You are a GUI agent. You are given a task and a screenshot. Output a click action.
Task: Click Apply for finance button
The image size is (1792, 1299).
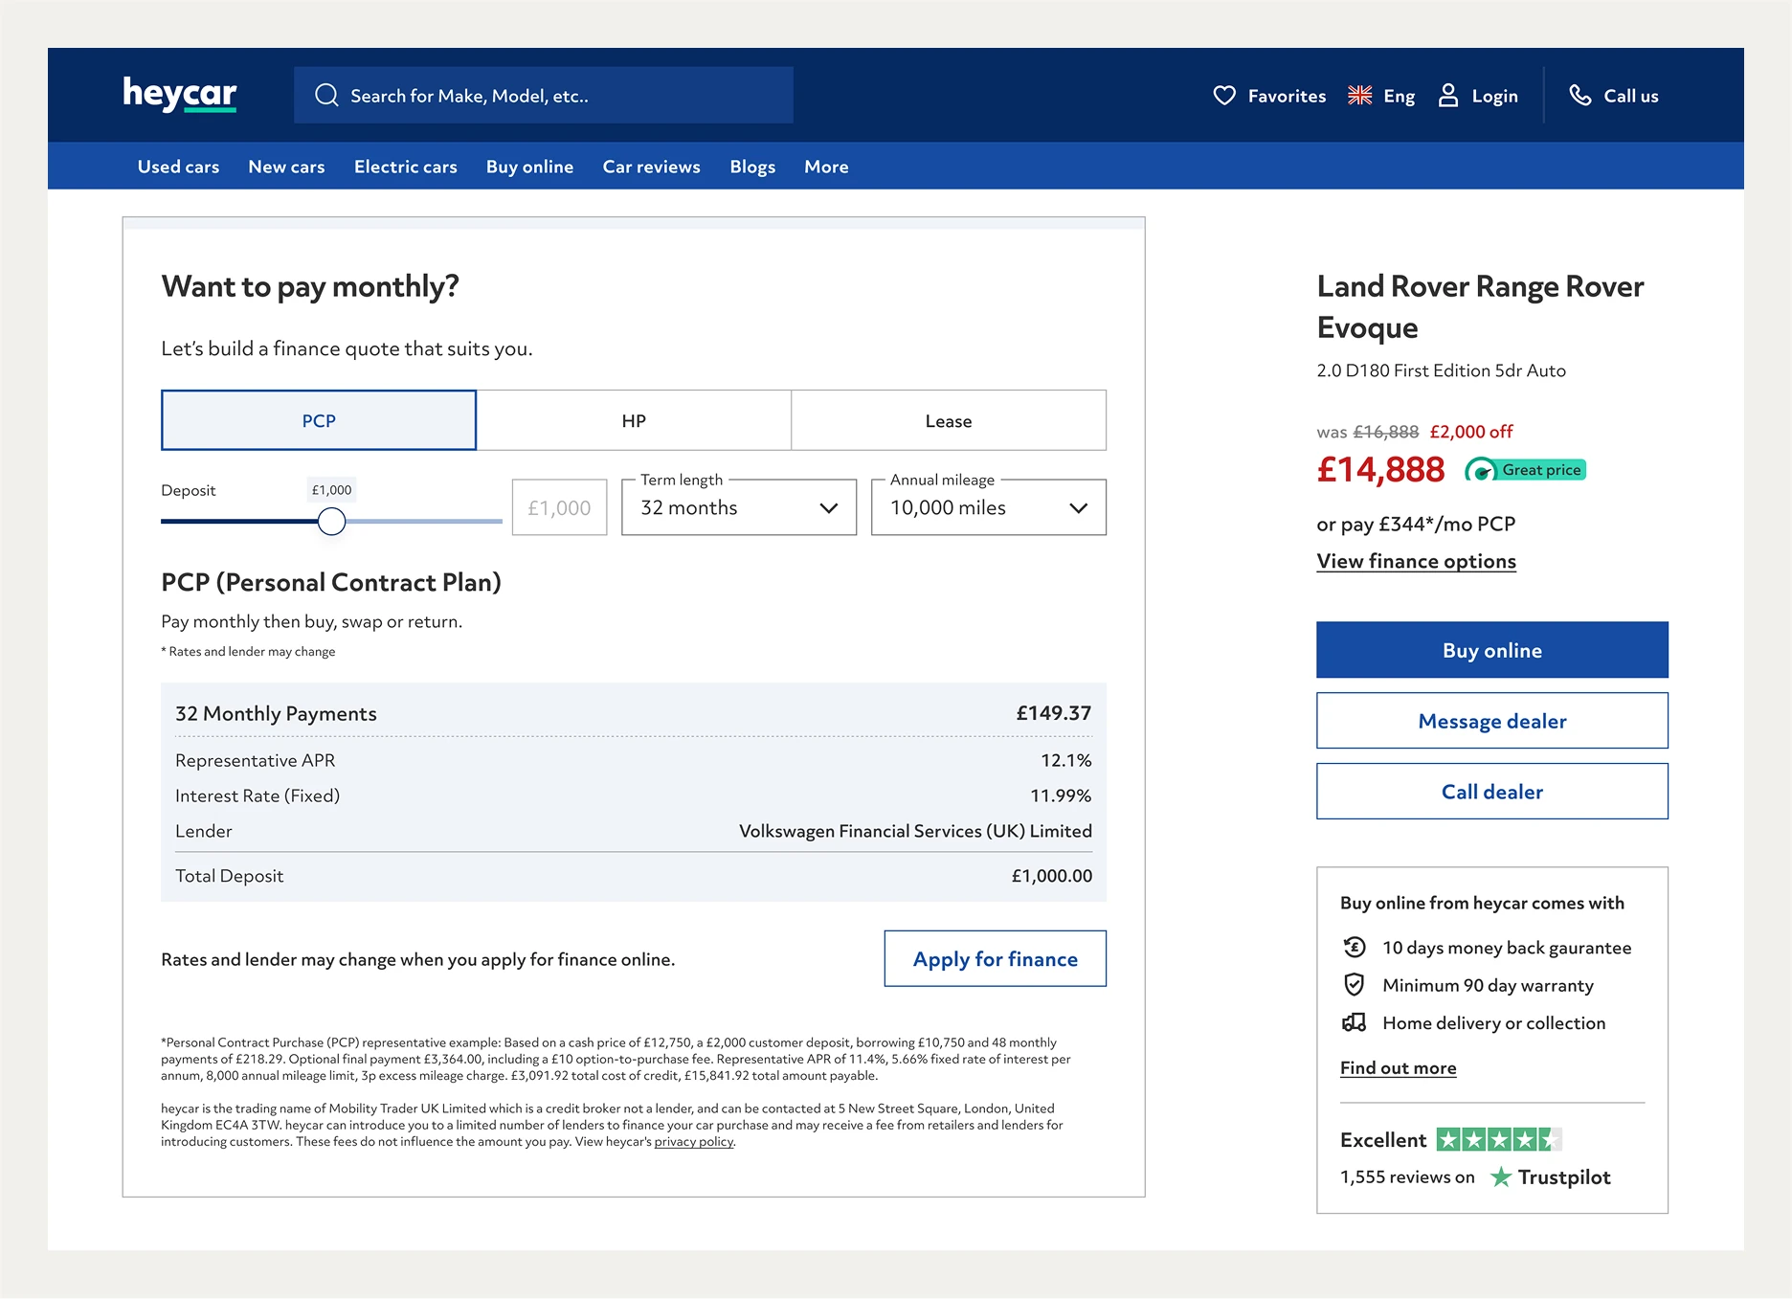click(x=995, y=958)
